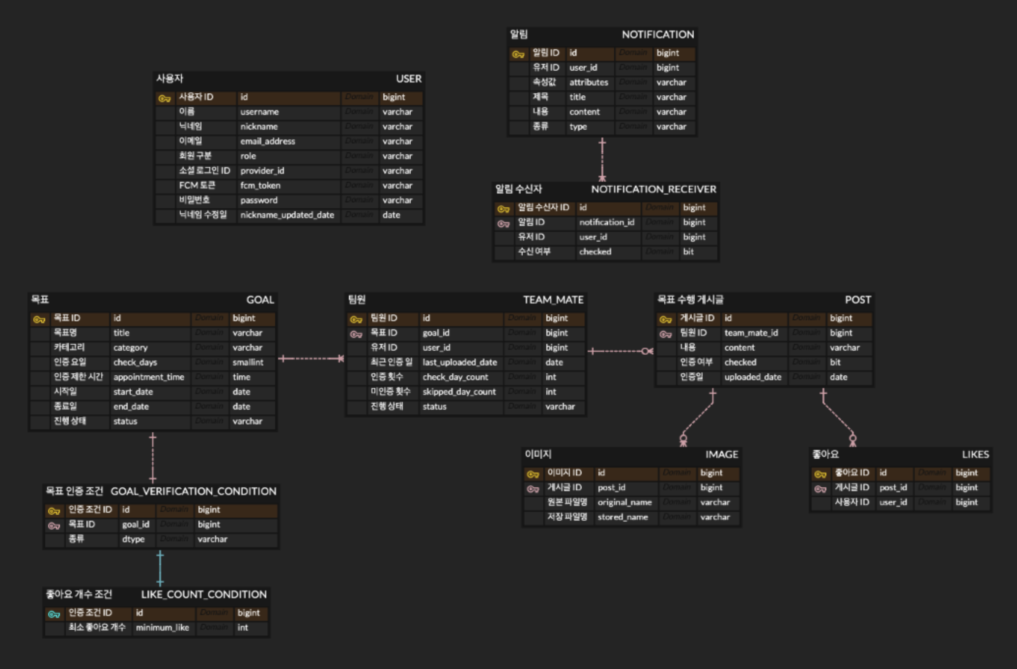This screenshot has height=669, width=1017.
Task: Click the primary key icon on USER id
Action: (x=165, y=98)
